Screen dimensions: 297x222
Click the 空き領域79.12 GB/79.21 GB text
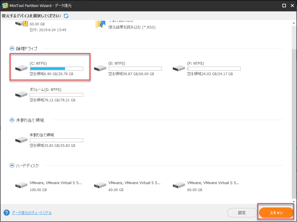point(53,100)
